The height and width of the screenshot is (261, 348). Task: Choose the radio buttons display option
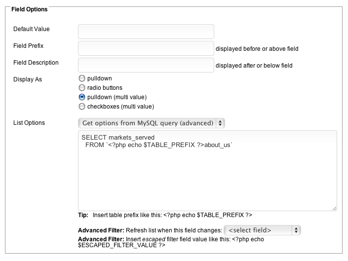(x=82, y=88)
